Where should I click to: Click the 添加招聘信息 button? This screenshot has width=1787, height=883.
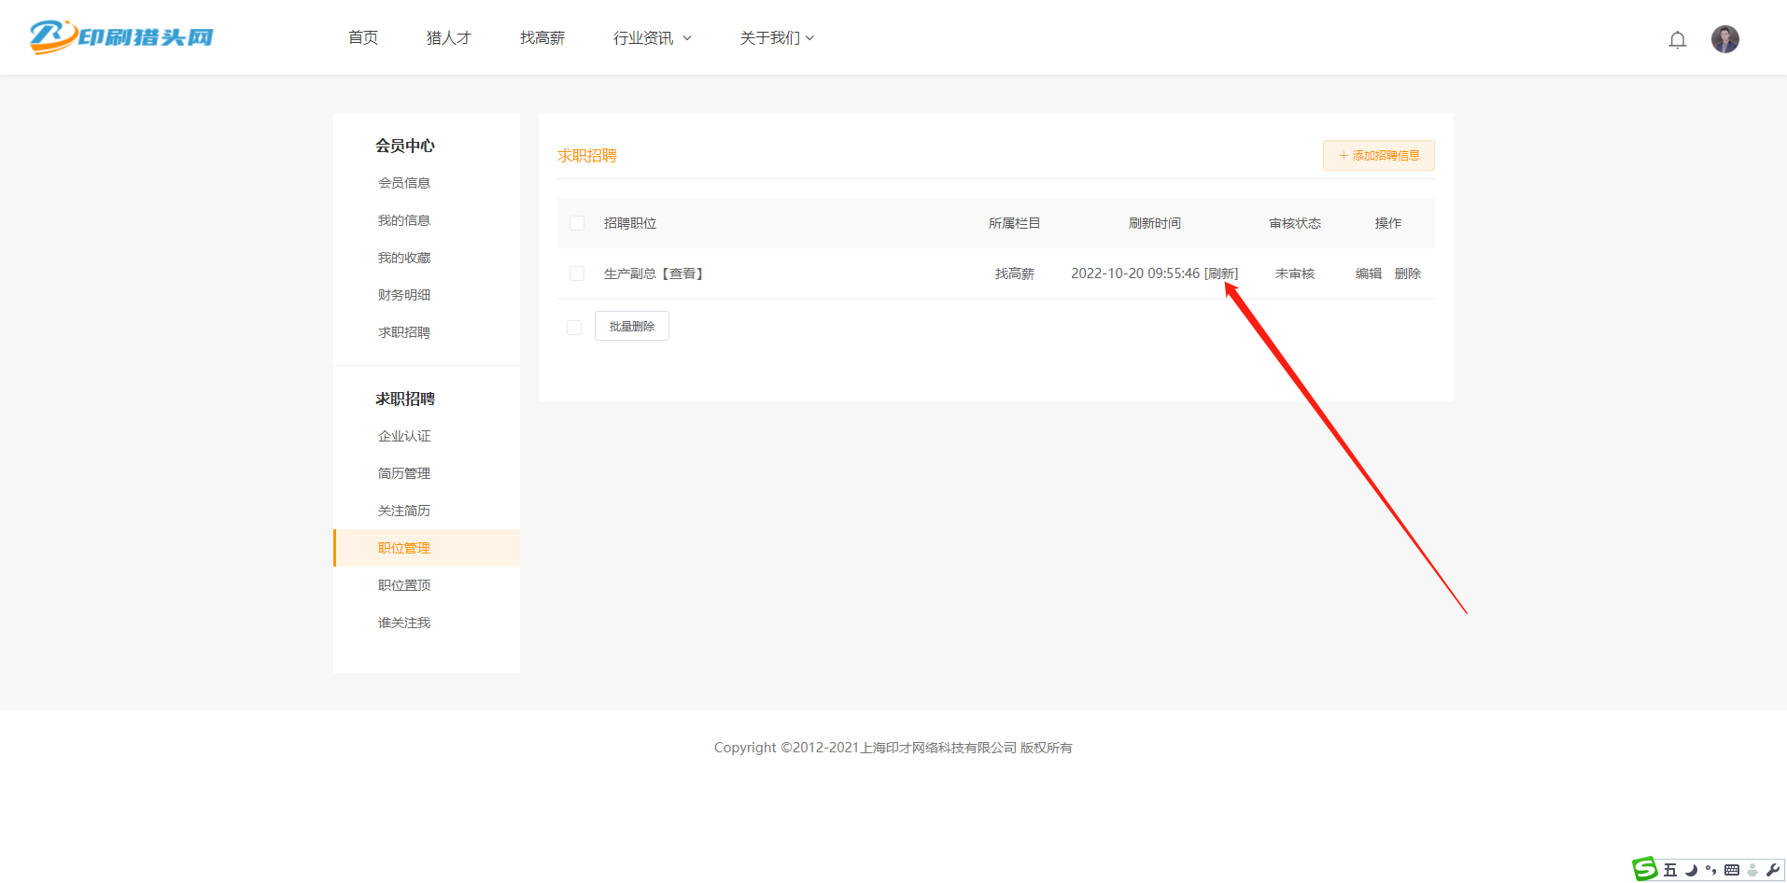(x=1378, y=156)
